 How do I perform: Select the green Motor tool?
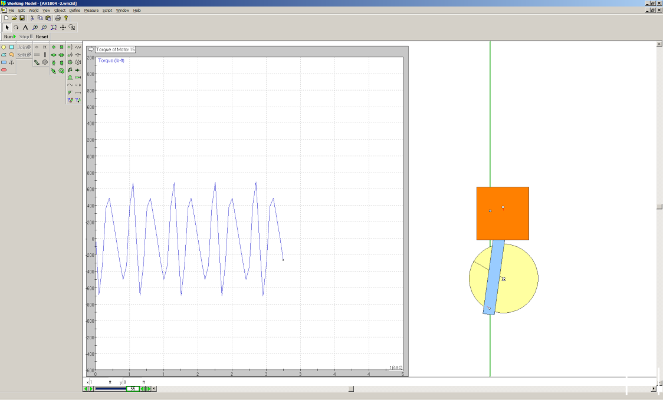(70, 78)
